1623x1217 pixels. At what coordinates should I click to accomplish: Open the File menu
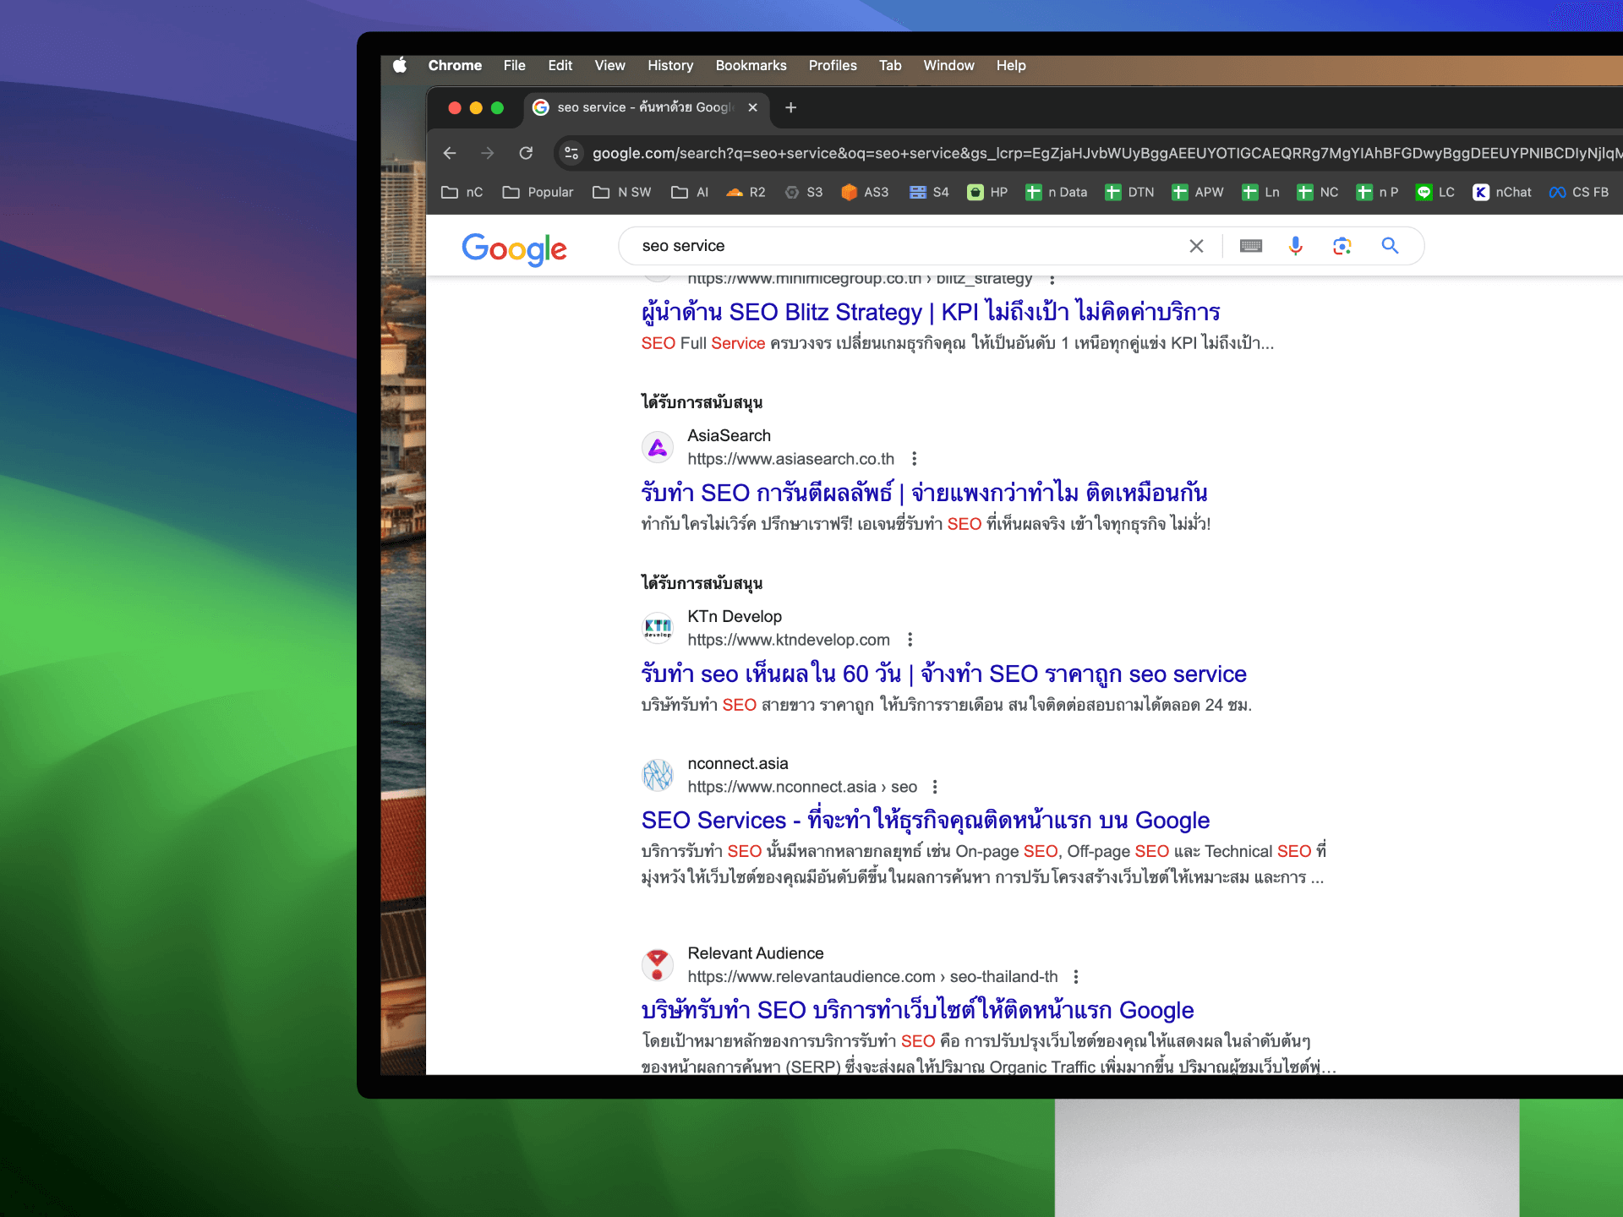(514, 65)
